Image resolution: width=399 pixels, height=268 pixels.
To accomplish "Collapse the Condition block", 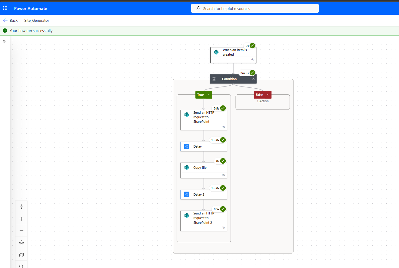I will pos(253,79).
